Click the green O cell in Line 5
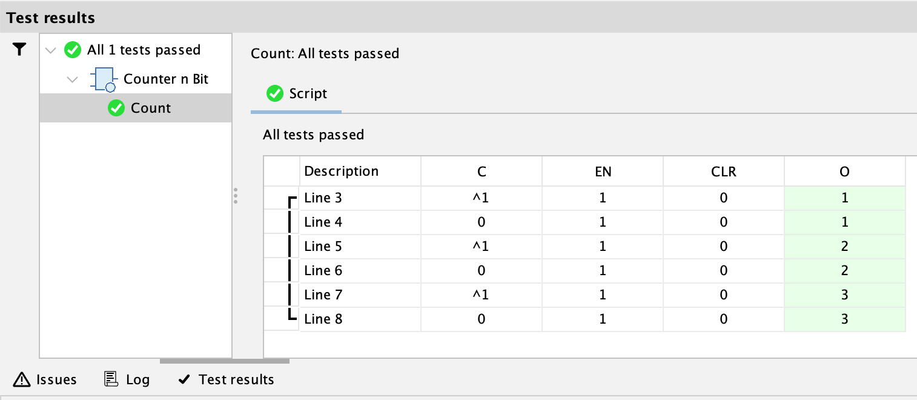 click(x=844, y=247)
